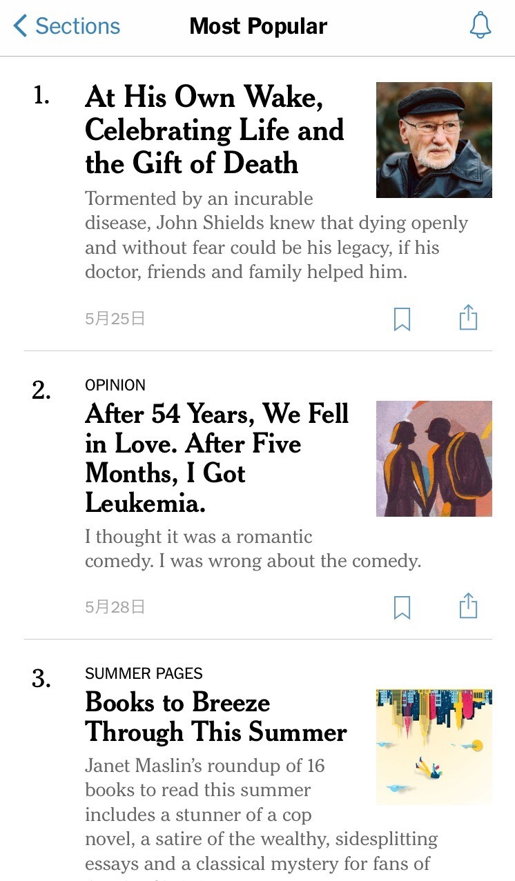Open the upside-down city skyline thumbnail
The width and height of the screenshot is (515, 881).
point(434,746)
